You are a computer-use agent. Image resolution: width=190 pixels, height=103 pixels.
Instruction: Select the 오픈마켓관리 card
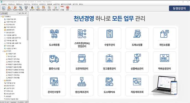click(82, 62)
